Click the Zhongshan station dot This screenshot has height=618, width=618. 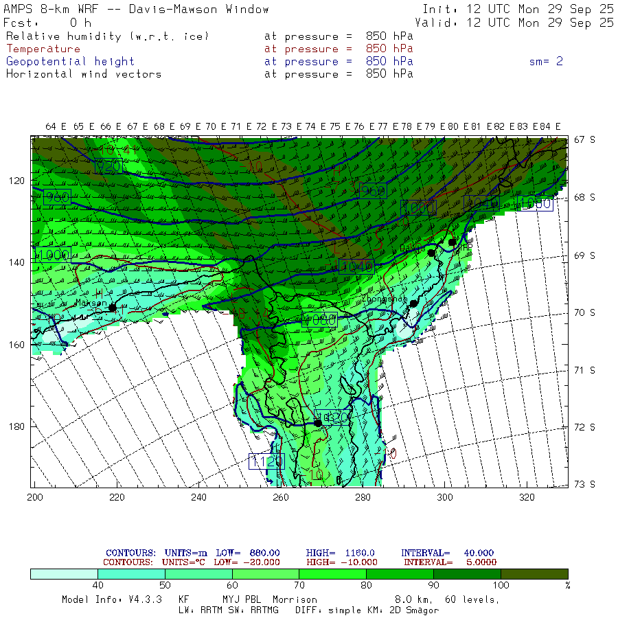pos(413,303)
